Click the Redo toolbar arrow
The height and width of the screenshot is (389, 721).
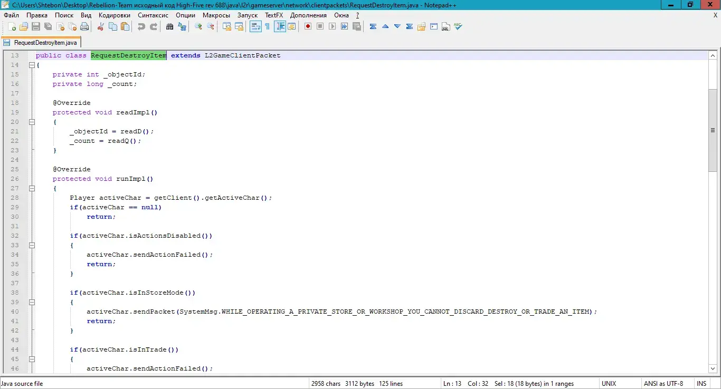point(154,26)
